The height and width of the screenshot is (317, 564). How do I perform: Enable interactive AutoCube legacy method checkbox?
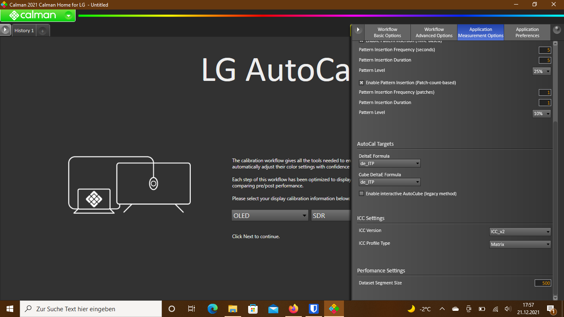point(361,194)
